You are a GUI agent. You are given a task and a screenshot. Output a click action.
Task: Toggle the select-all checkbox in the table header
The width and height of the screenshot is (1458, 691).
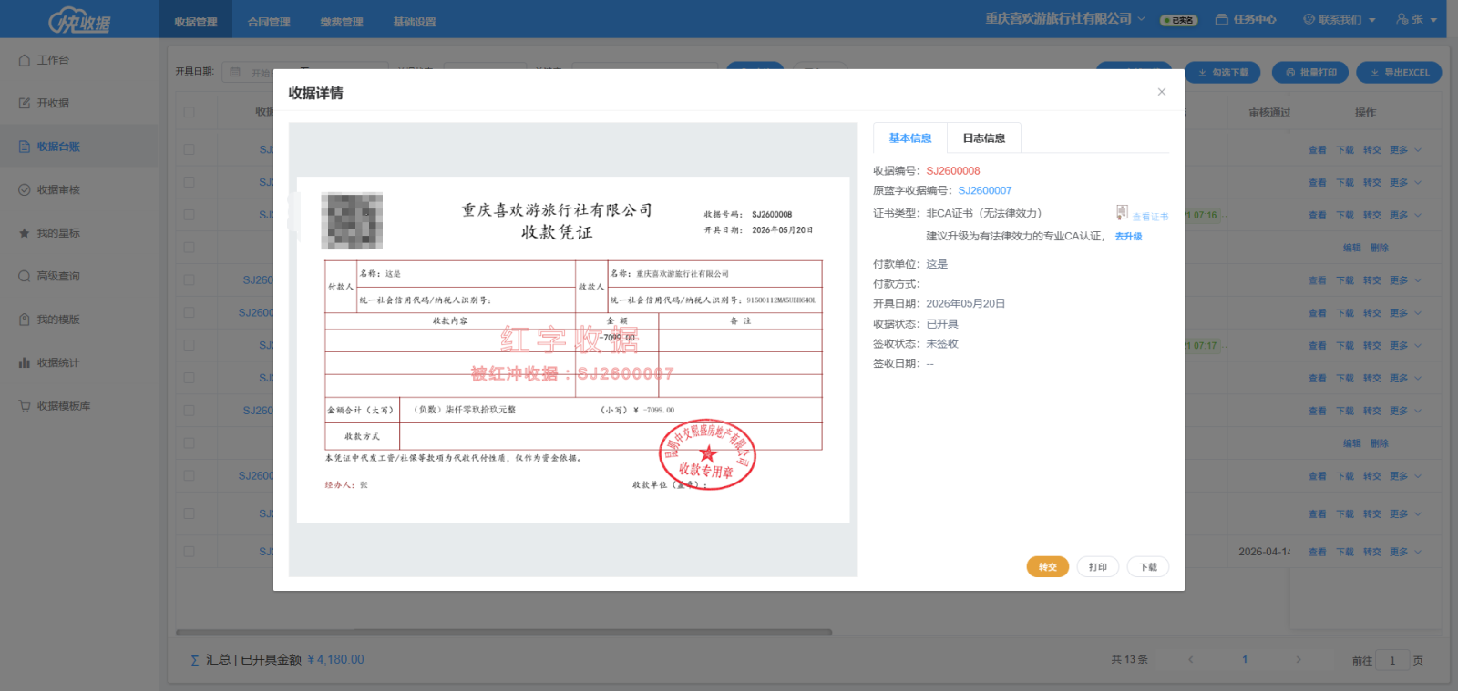tap(189, 112)
